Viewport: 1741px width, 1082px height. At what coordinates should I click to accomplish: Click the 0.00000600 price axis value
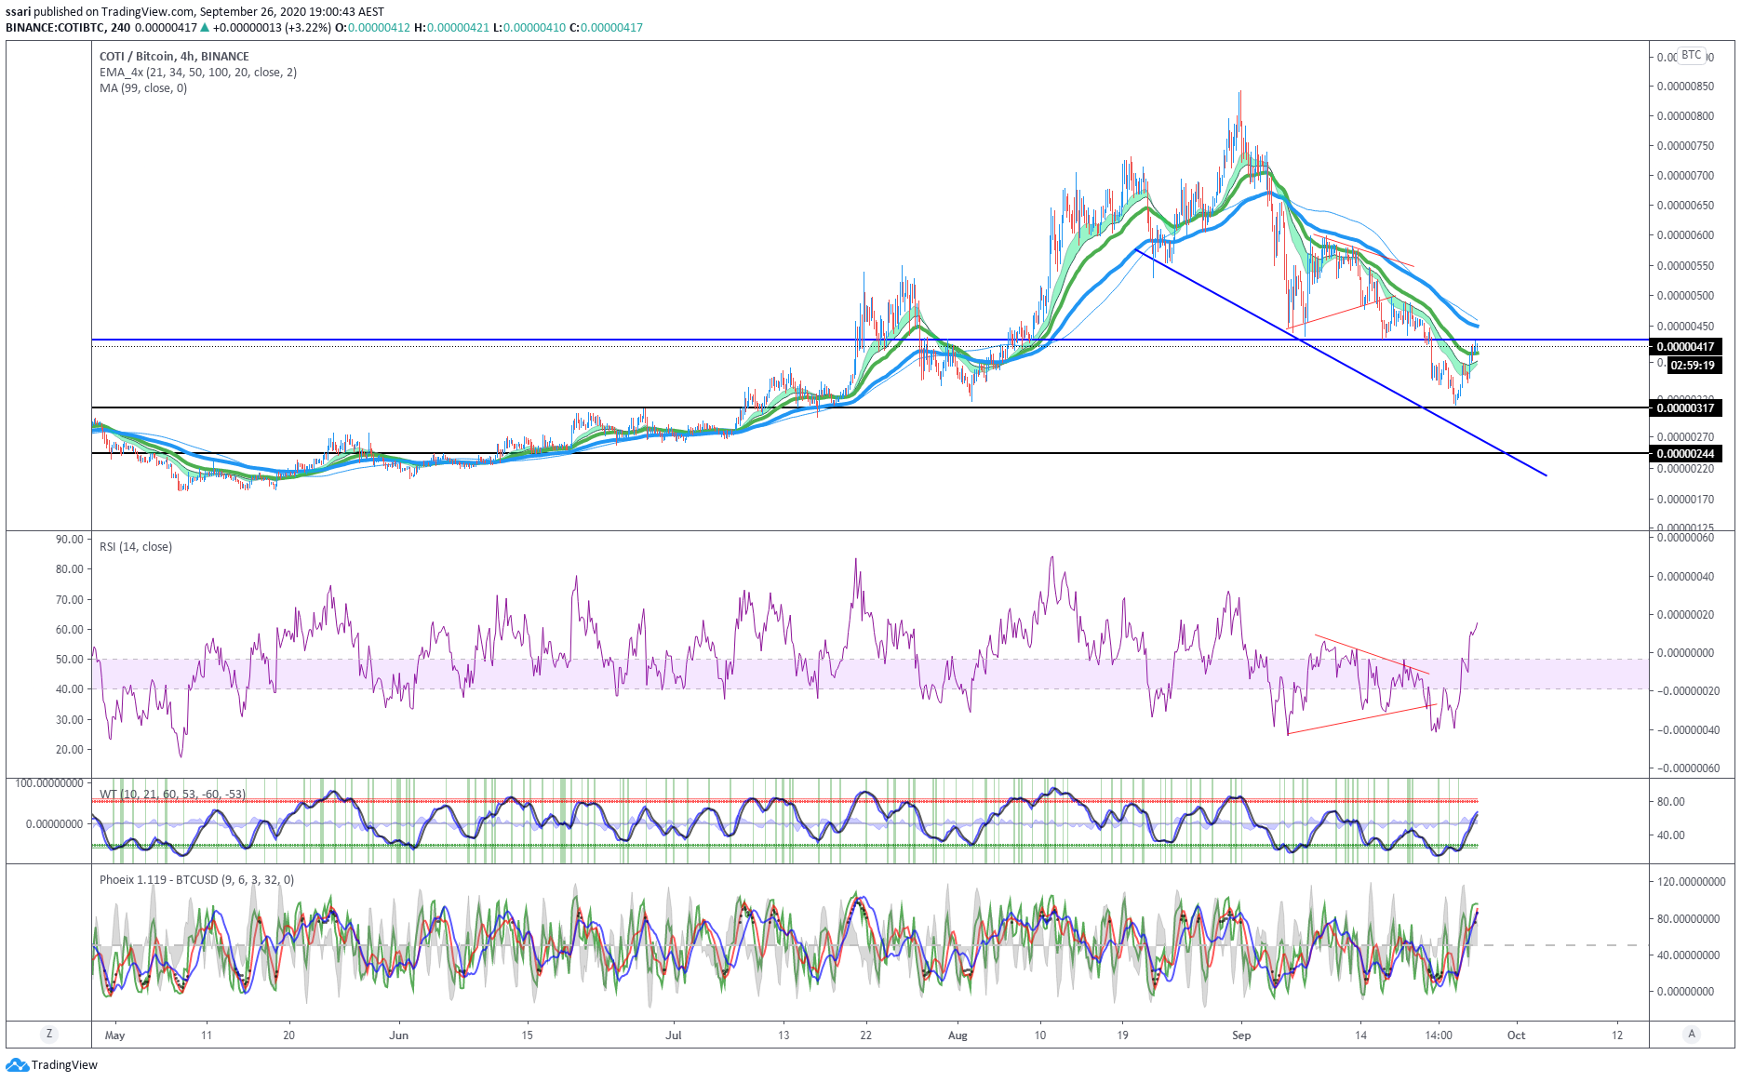point(1685,234)
